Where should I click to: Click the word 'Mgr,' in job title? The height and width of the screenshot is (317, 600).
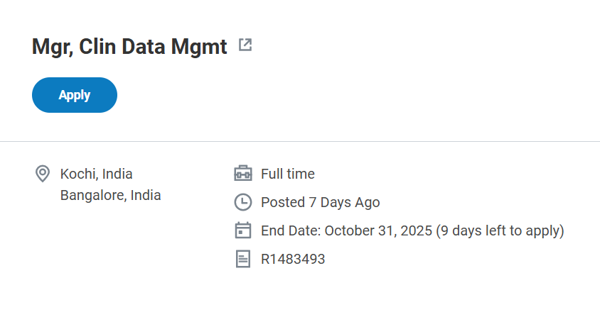53,47
